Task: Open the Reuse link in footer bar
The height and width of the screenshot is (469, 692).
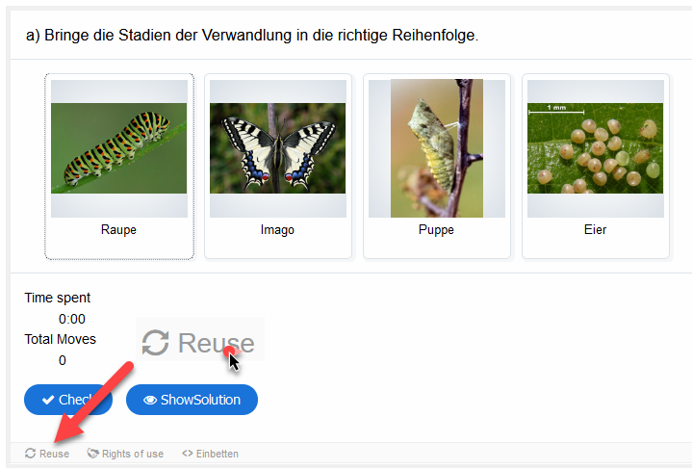Action: (x=54, y=454)
